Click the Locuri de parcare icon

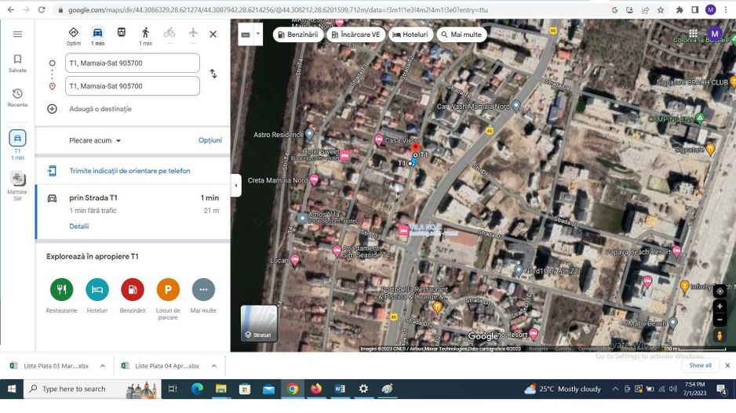168,290
